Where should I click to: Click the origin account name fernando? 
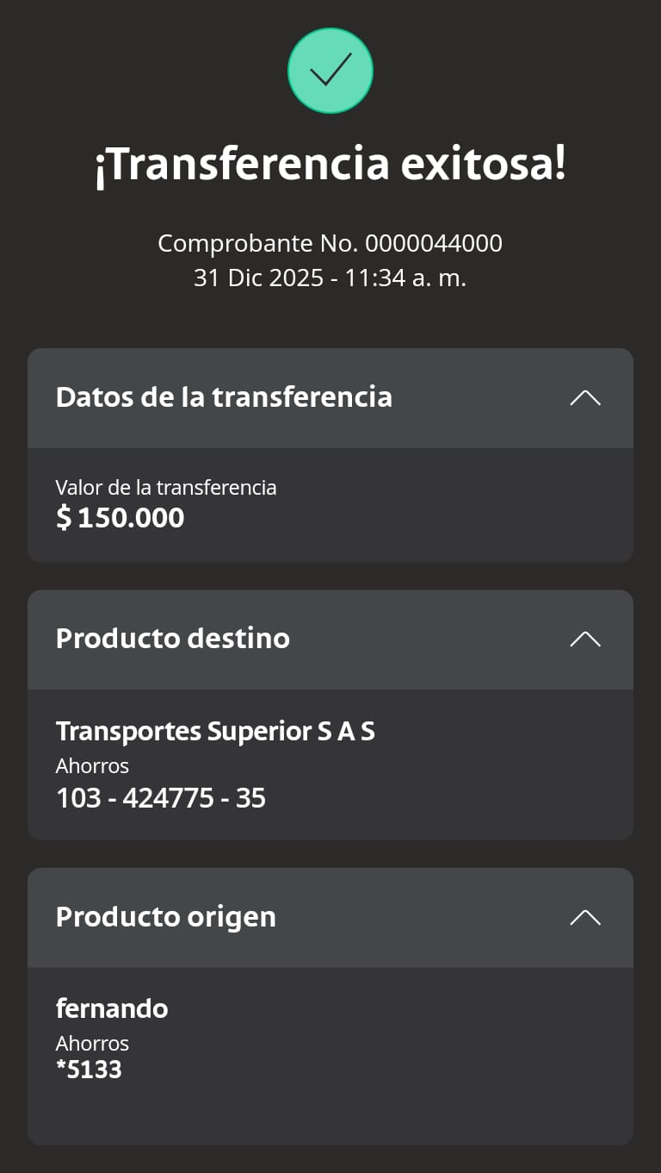click(112, 1008)
